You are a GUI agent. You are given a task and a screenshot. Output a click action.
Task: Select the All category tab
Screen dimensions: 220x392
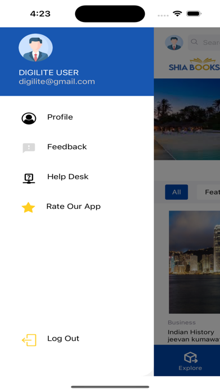click(176, 192)
